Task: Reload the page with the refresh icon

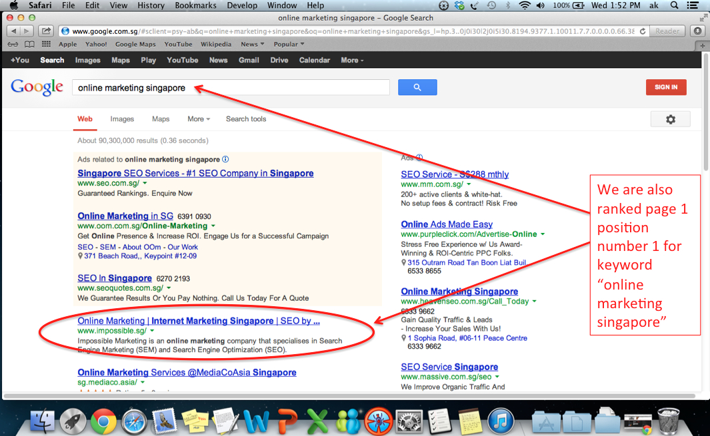Action: pos(643,31)
